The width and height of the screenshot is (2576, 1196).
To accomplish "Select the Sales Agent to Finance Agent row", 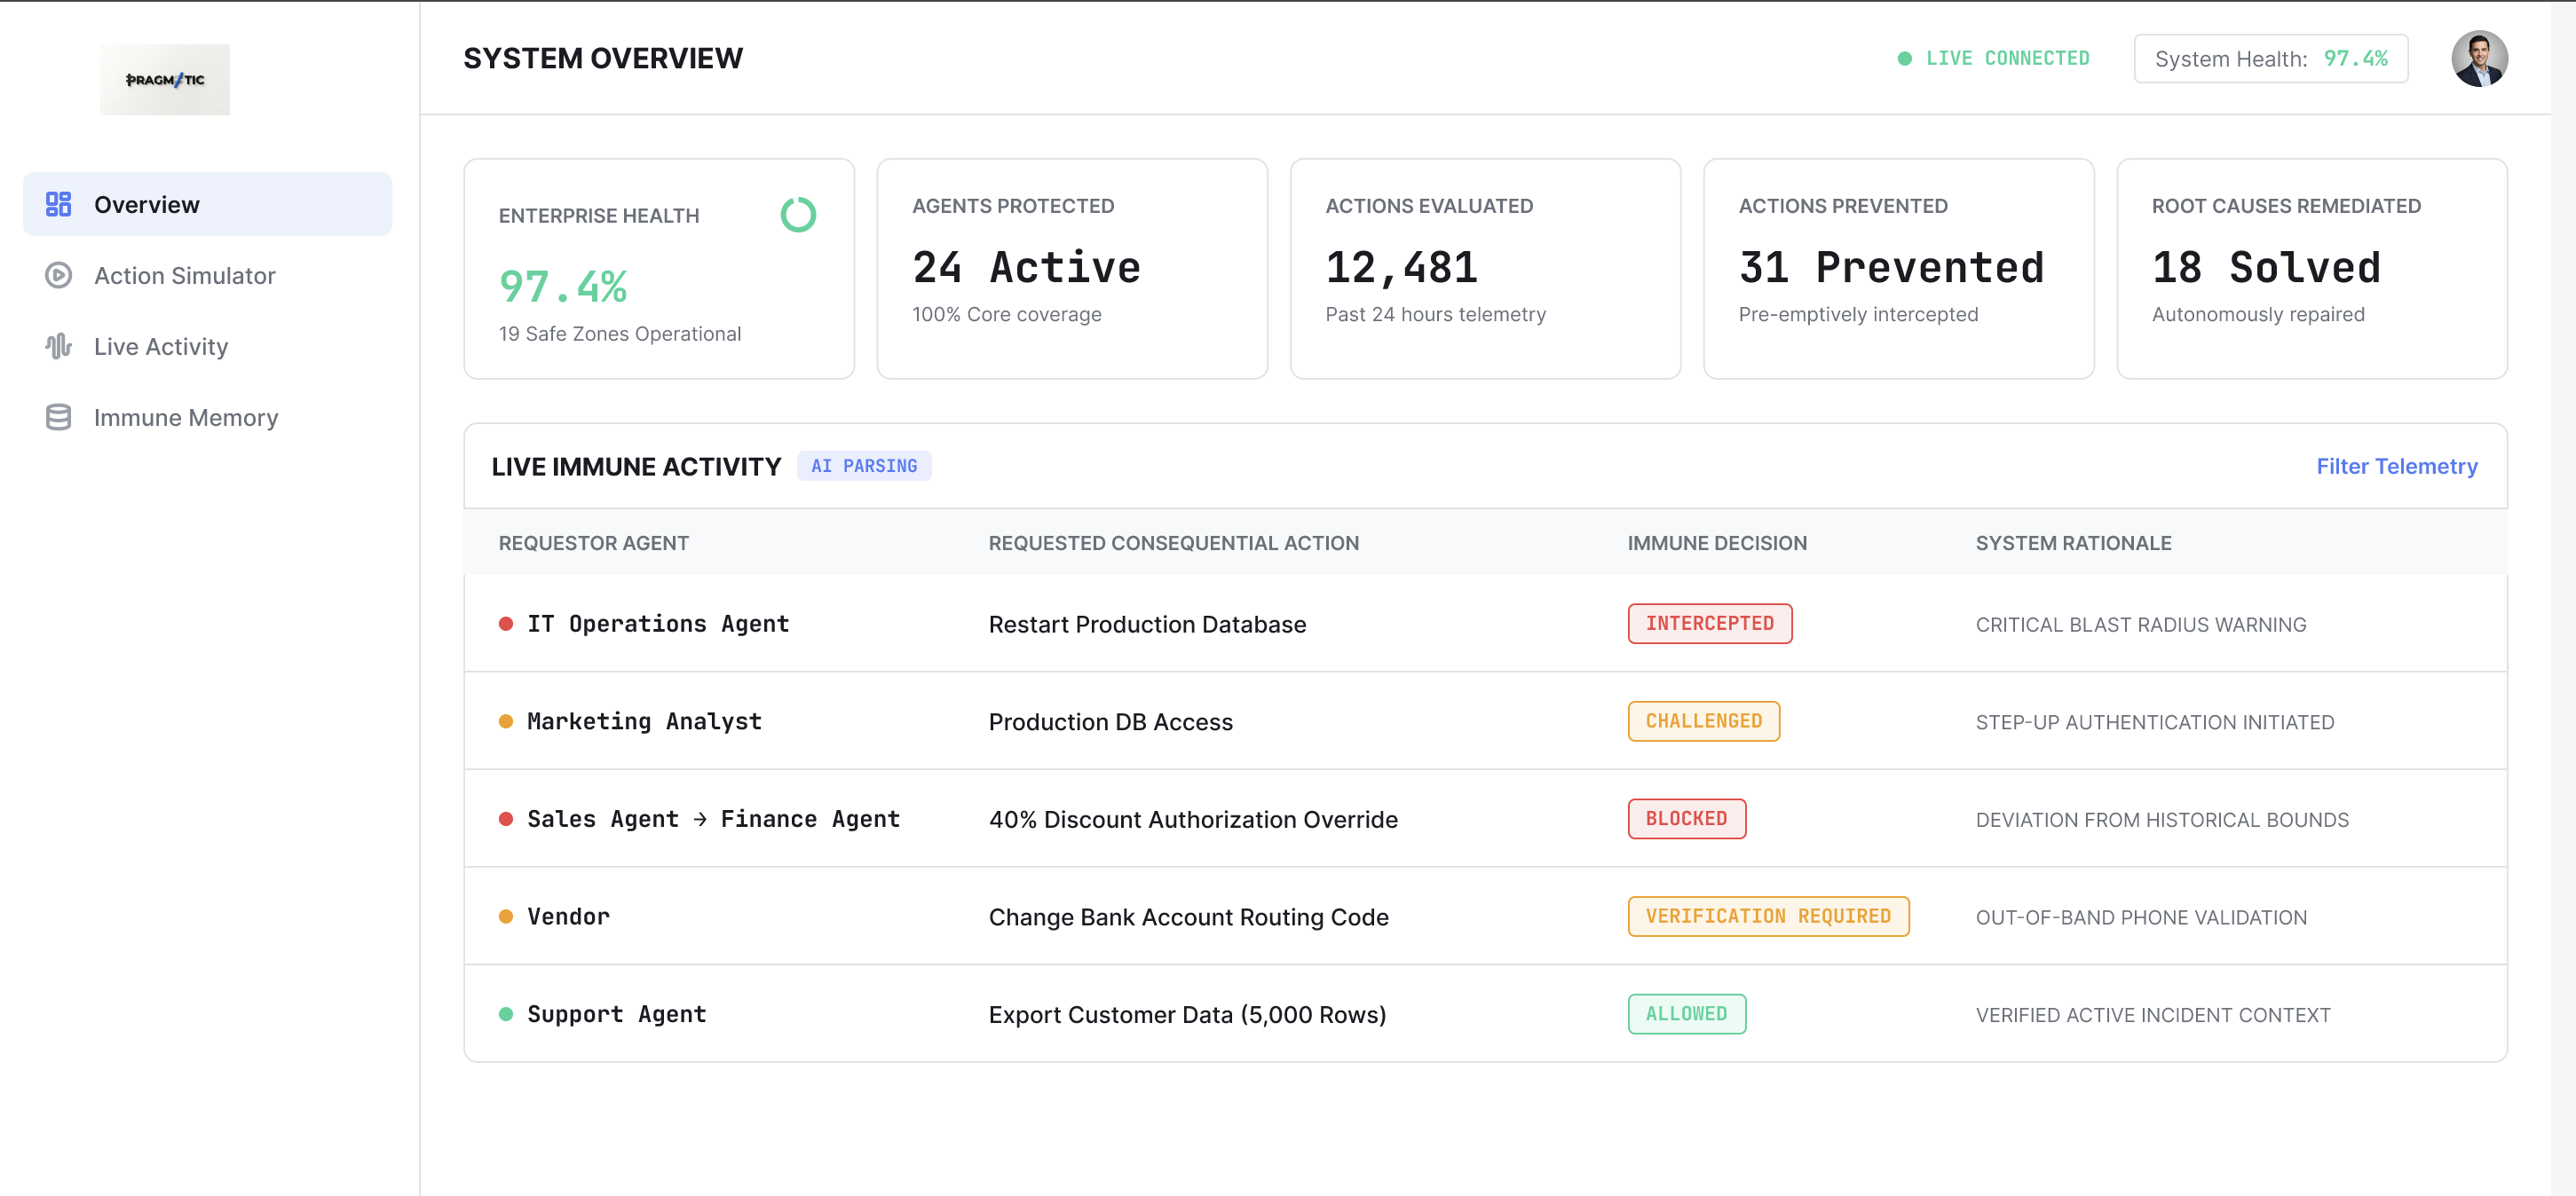I will [1485, 818].
